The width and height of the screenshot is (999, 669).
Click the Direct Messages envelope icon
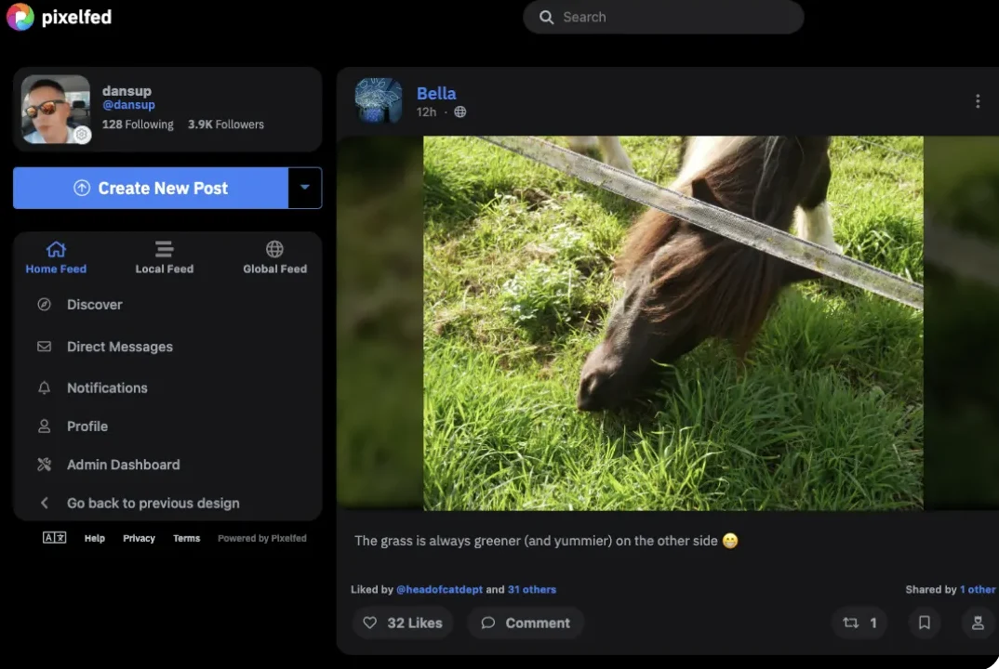tap(44, 347)
